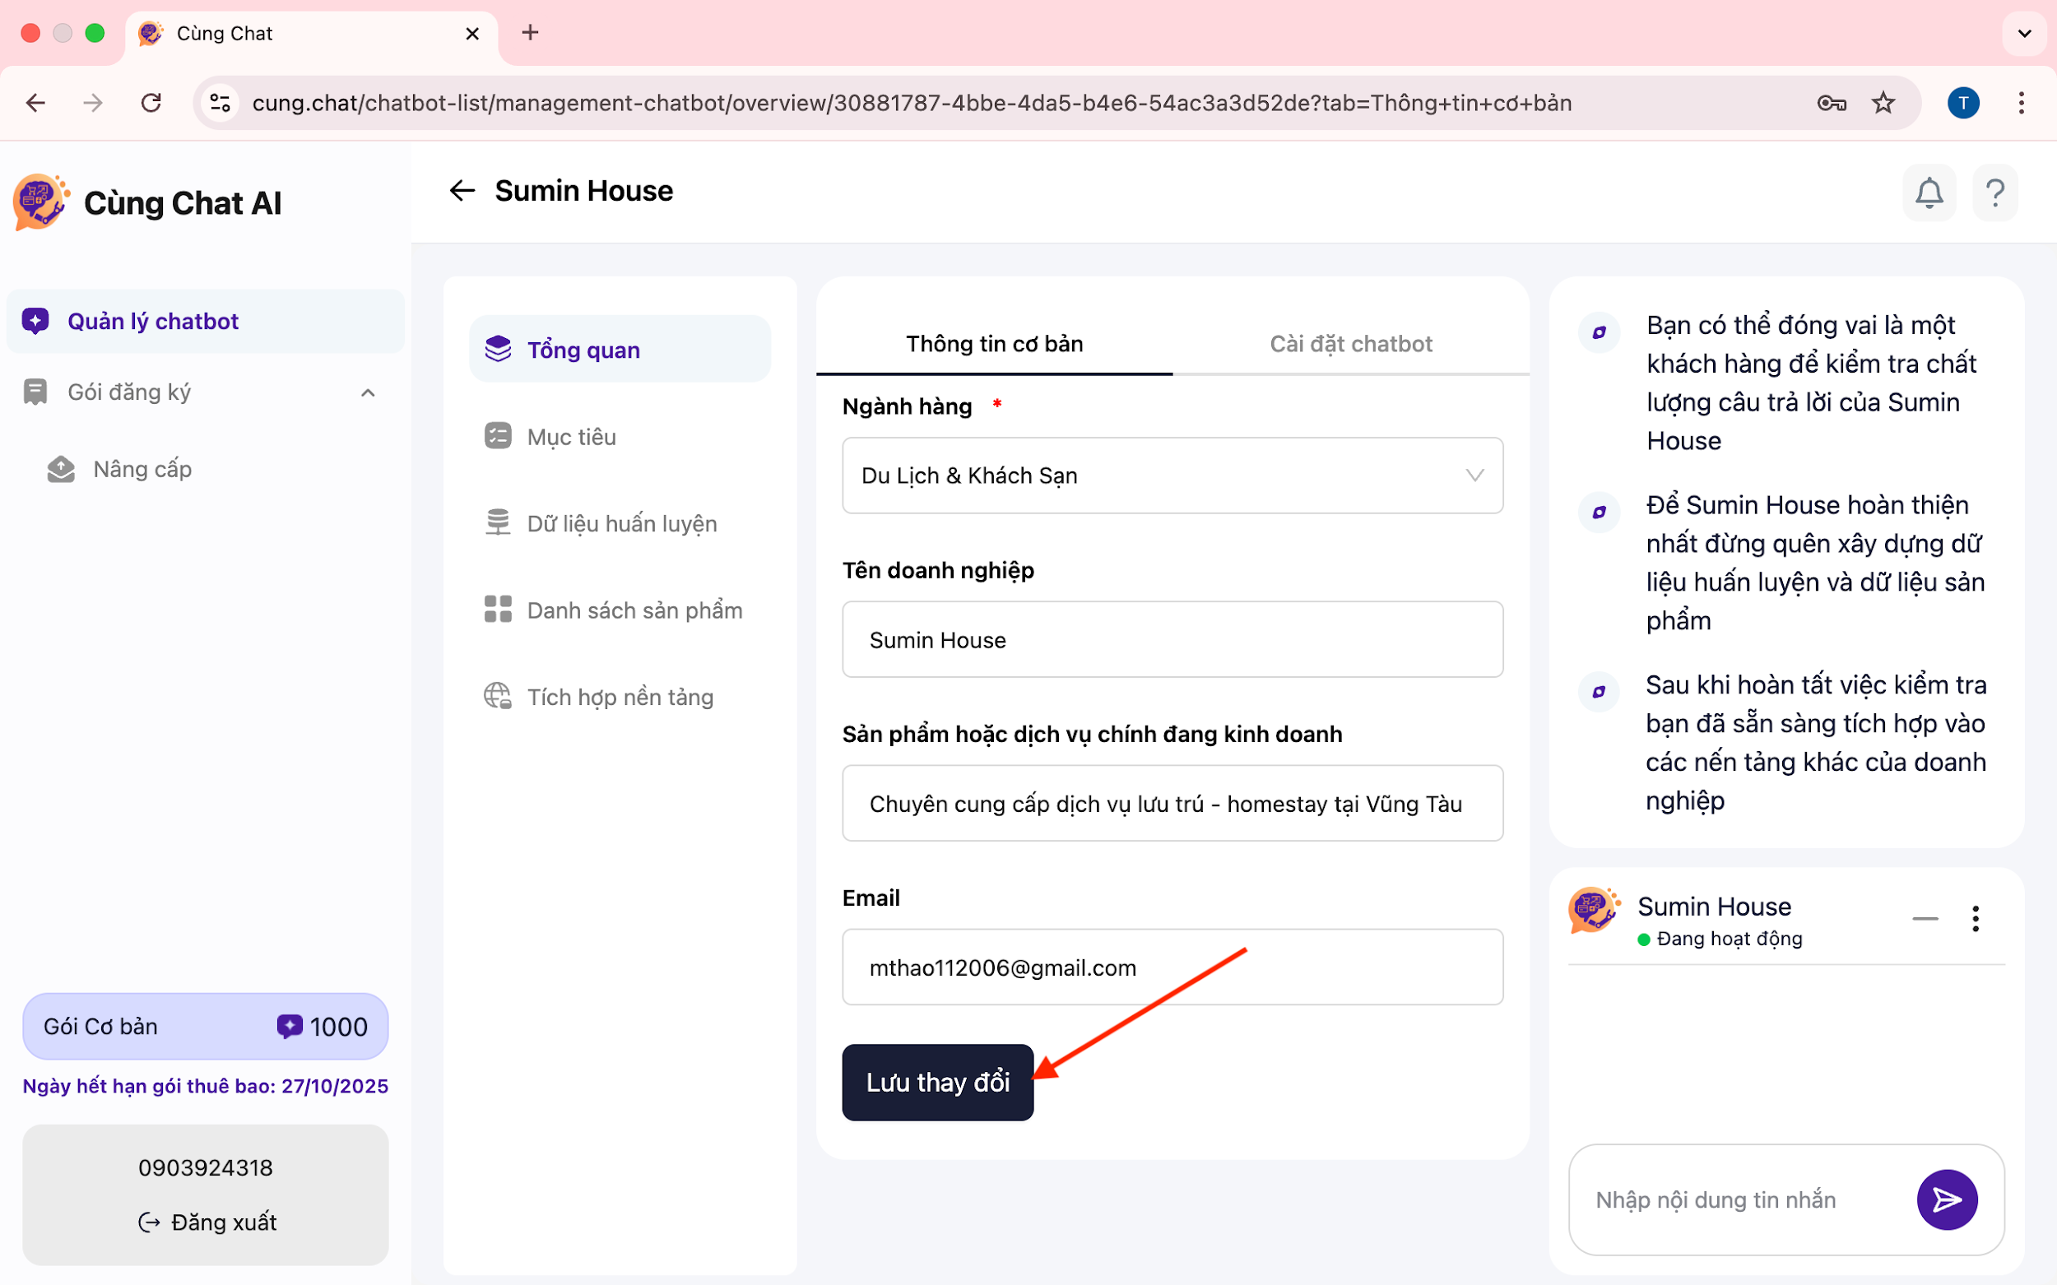
Task: Open the help question mark icon
Action: pos(1994,193)
